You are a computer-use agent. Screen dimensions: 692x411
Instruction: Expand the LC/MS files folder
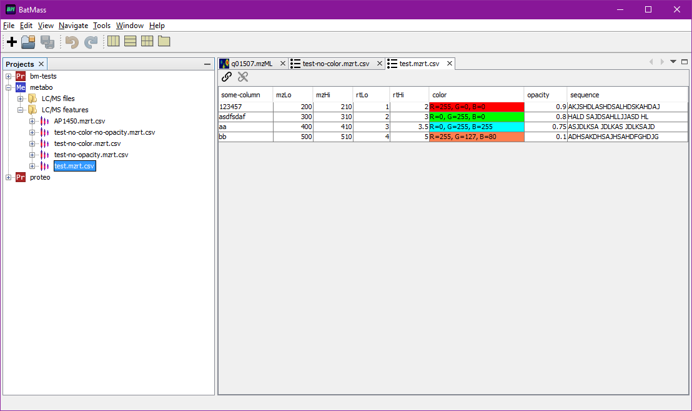click(x=21, y=99)
